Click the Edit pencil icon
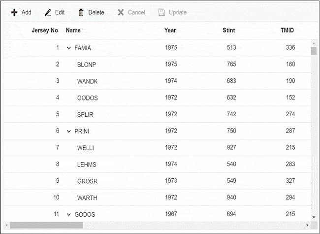 (x=48, y=12)
